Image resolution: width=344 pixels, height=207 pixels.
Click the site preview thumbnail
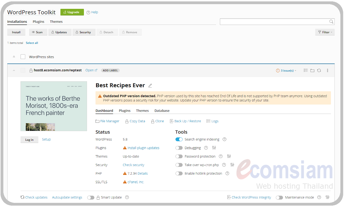click(54, 106)
